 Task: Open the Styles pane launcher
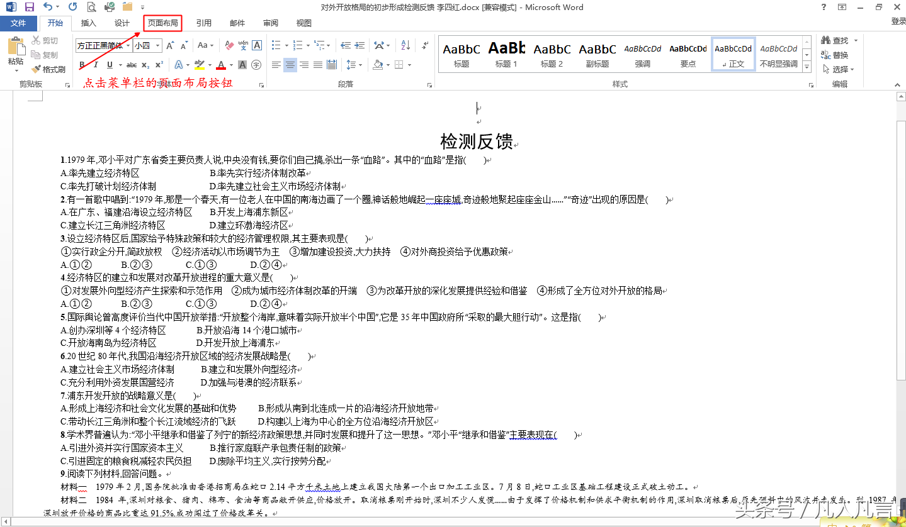tap(810, 84)
